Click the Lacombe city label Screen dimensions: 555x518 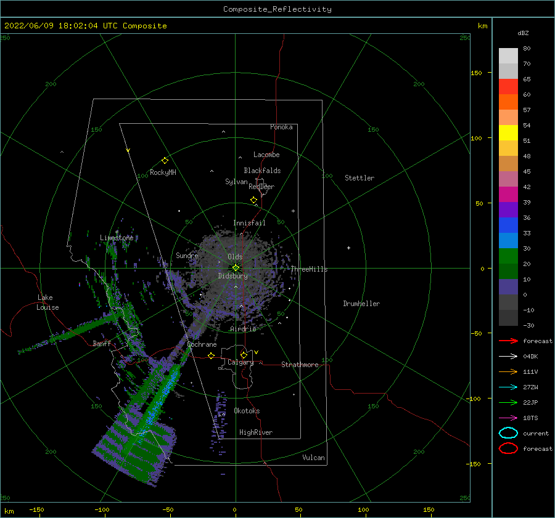(x=266, y=155)
